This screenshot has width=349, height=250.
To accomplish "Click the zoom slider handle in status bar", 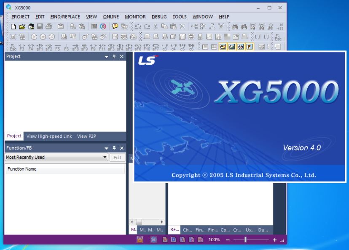I will point(245,239).
